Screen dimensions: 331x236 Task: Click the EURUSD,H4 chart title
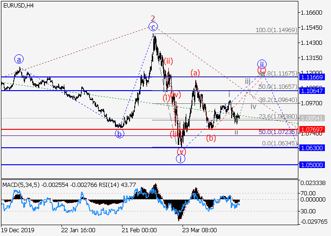coord(17,6)
